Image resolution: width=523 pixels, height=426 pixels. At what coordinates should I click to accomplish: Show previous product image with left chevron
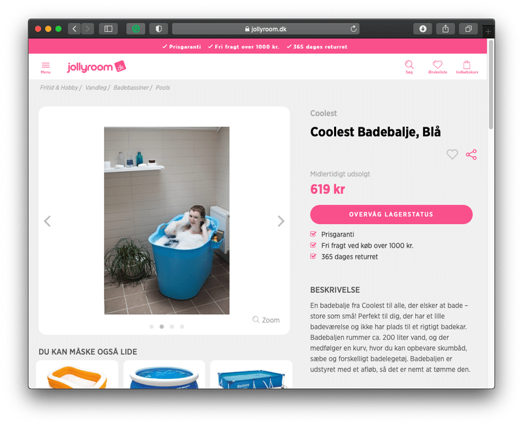tap(47, 221)
